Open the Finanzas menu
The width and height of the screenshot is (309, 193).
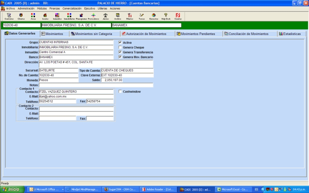pyautogui.click(x=55, y=8)
